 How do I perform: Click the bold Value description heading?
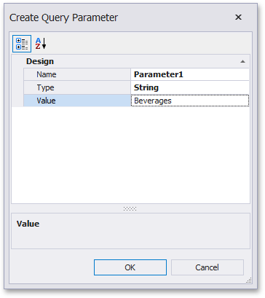[x=28, y=224]
